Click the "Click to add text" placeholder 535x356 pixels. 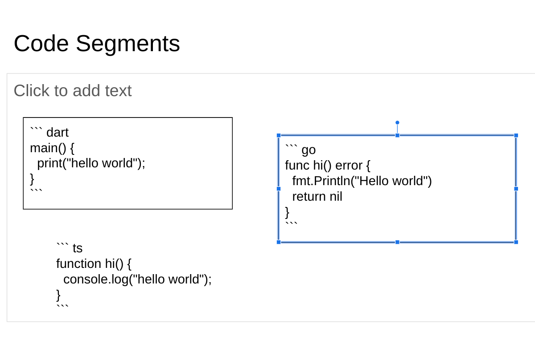click(x=73, y=90)
